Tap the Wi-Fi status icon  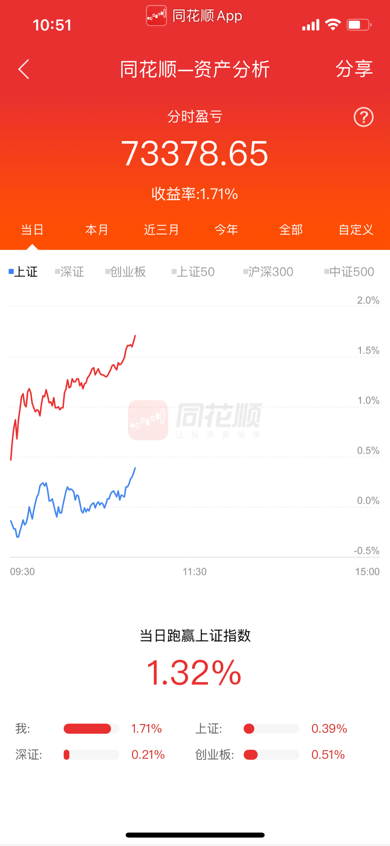[x=333, y=25]
